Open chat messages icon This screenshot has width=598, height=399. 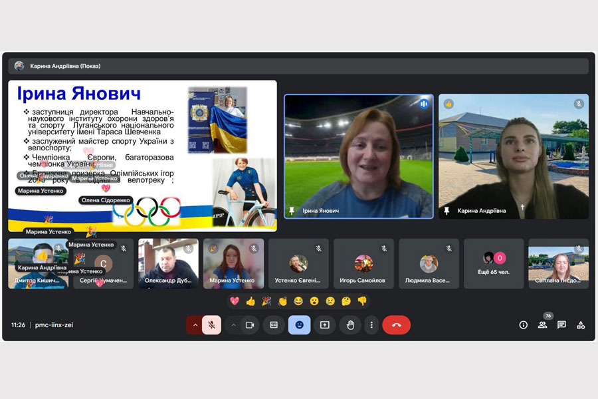tap(561, 325)
